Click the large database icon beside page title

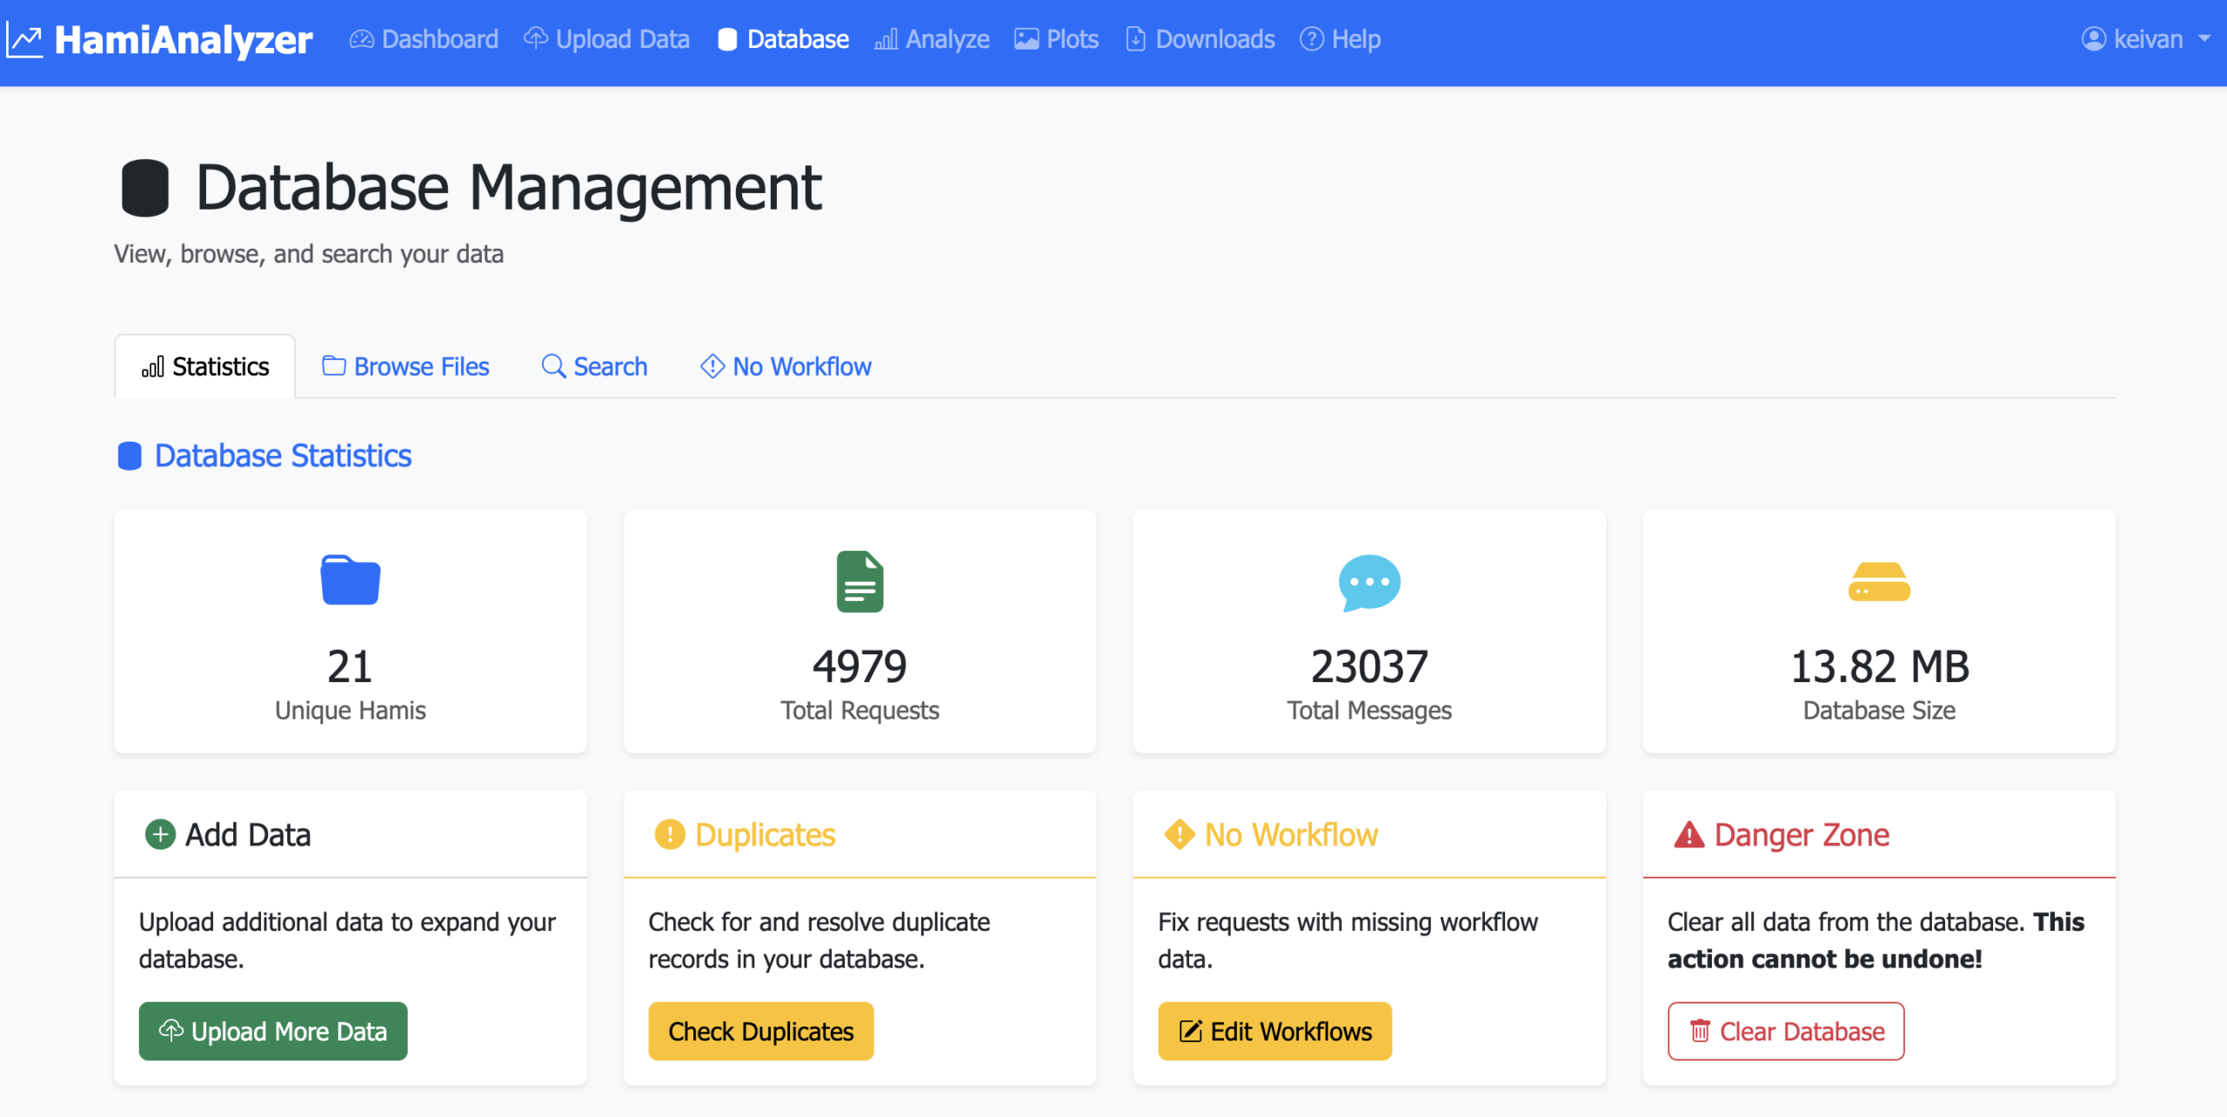[144, 187]
